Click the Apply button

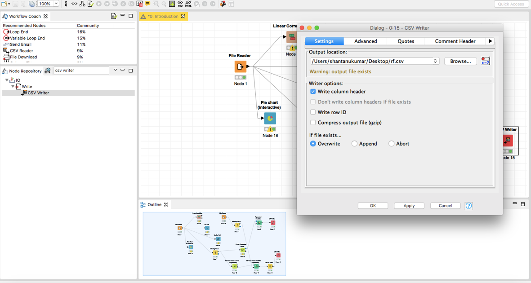click(x=409, y=205)
